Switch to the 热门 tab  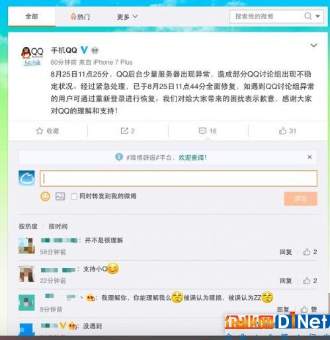pyautogui.click(x=80, y=17)
